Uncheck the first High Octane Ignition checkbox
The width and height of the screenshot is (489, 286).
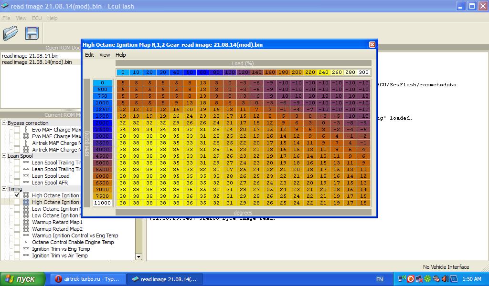(x=17, y=195)
